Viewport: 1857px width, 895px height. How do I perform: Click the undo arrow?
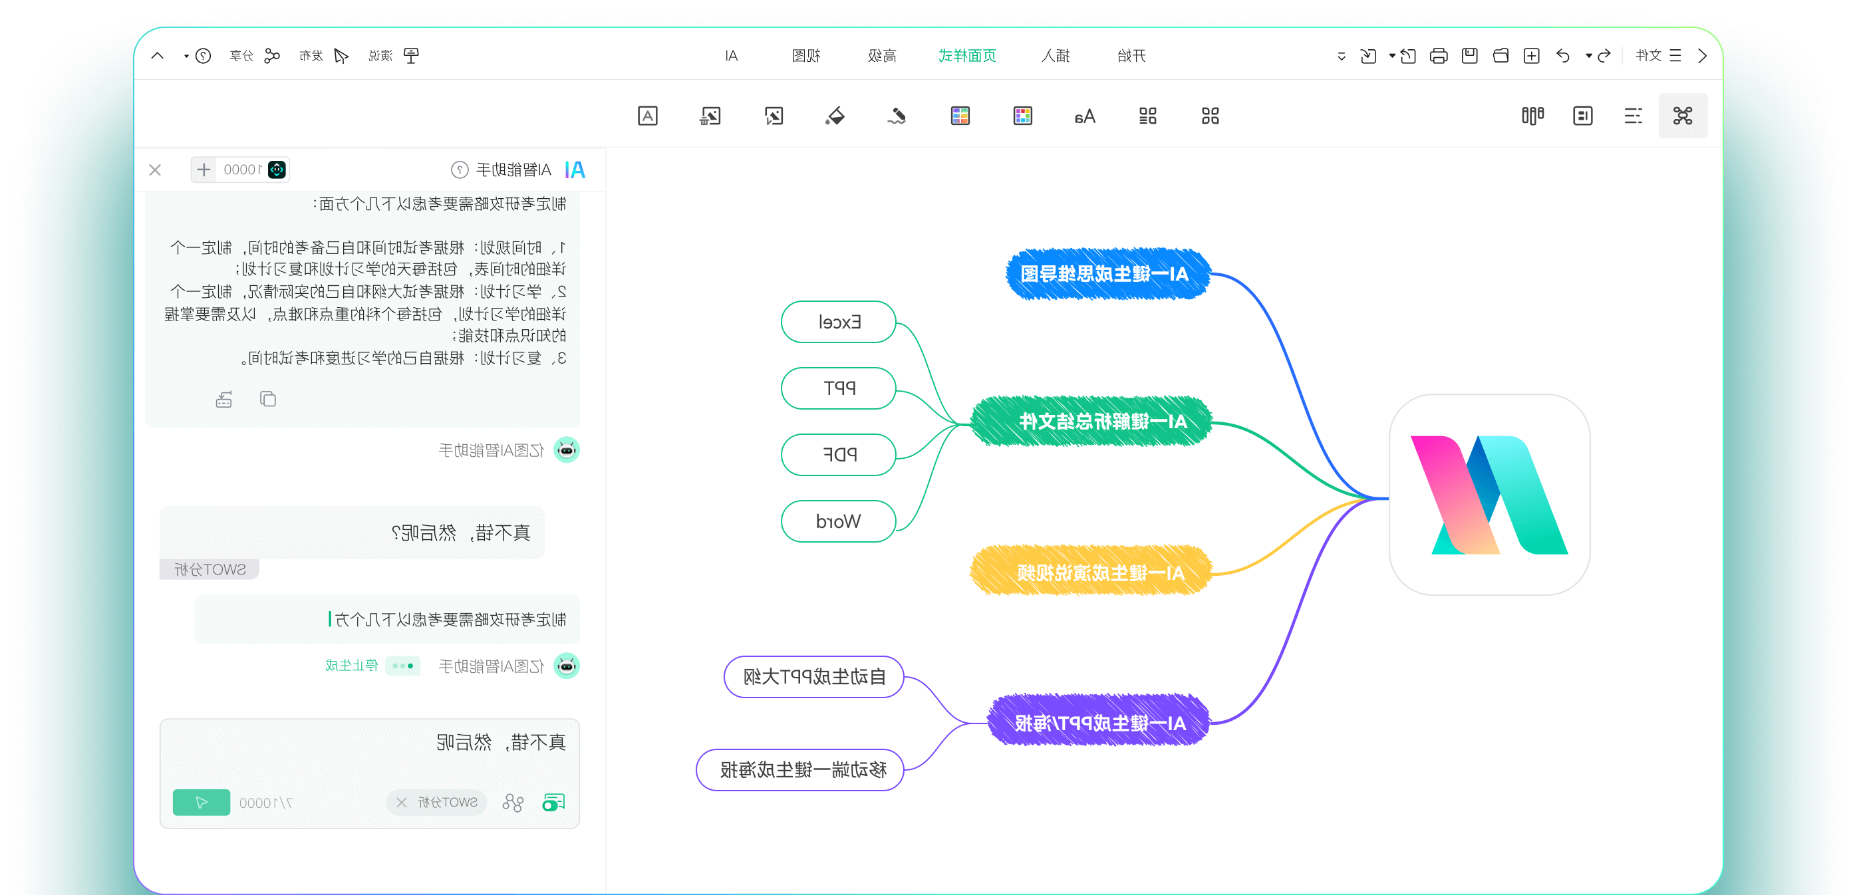click(x=1563, y=55)
